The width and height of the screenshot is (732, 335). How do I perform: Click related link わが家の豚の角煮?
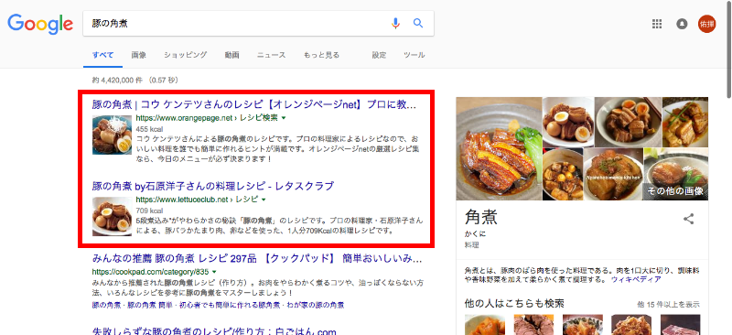(315, 306)
